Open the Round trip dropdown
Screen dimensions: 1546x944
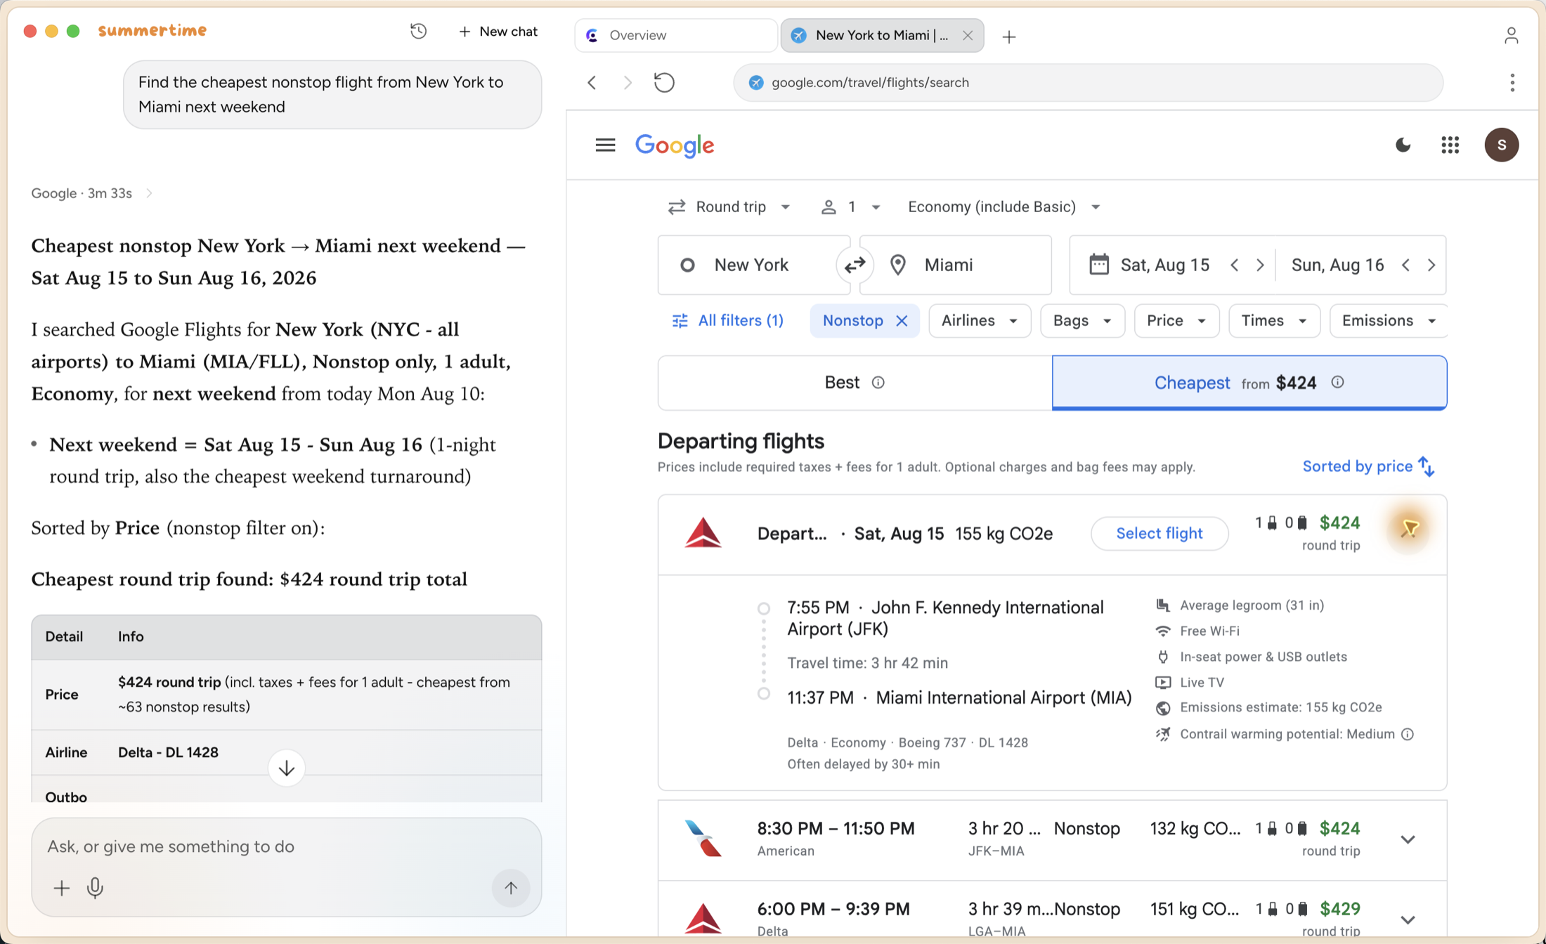[x=729, y=207]
